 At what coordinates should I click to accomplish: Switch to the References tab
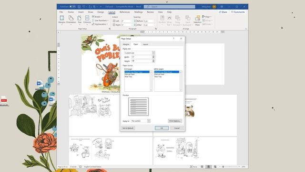pos(125,12)
